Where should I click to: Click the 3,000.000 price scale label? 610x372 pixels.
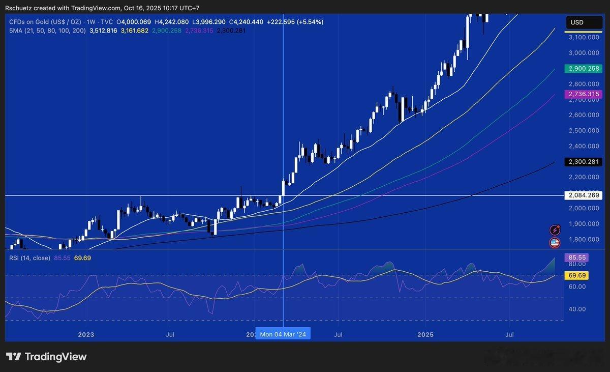(x=583, y=53)
